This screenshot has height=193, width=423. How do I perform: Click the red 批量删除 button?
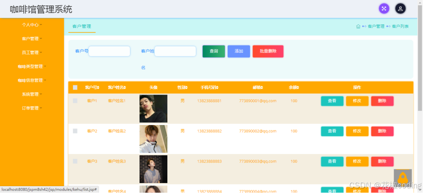(x=268, y=51)
